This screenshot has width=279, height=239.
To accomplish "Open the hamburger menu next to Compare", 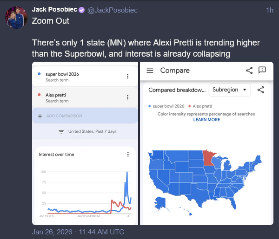I will point(150,71).
